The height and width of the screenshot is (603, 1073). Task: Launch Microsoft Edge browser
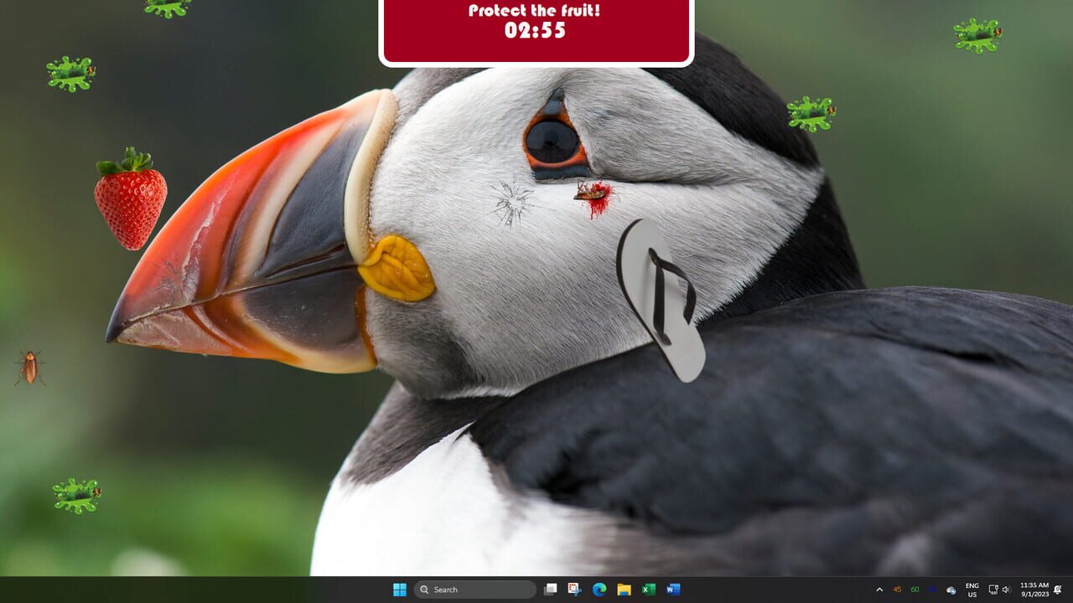point(598,590)
